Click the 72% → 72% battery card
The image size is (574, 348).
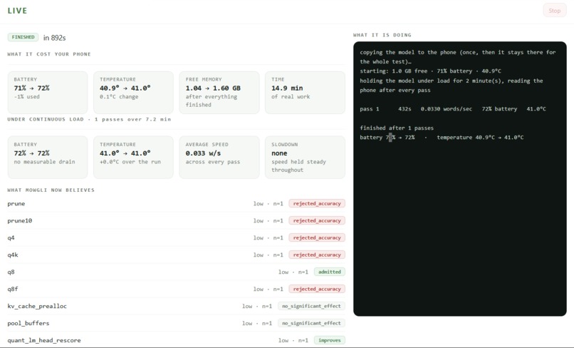click(48, 158)
